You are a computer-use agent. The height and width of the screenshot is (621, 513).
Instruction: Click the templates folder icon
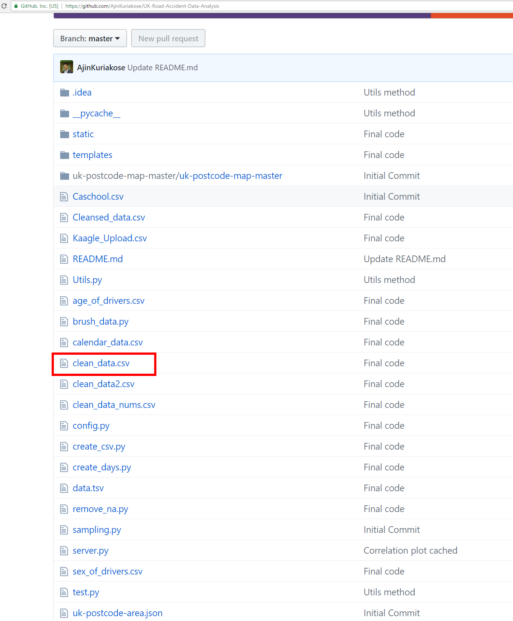(x=65, y=155)
